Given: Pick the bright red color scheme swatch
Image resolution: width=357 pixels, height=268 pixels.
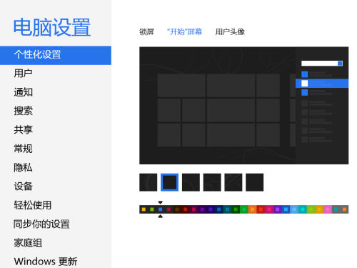Looking at the screenshot, I should pos(261,209).
